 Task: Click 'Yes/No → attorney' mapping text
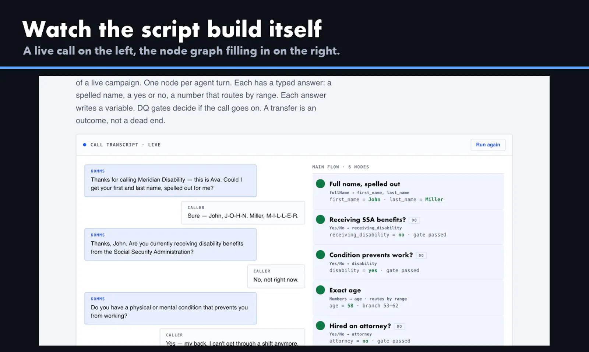point(350,334)
